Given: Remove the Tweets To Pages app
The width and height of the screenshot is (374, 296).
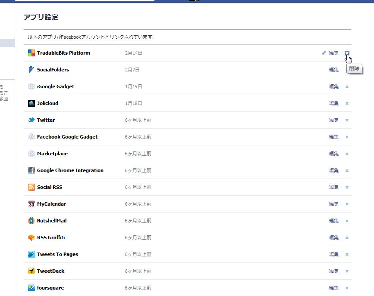Looking at the screenshot, I should click(347, 254).
